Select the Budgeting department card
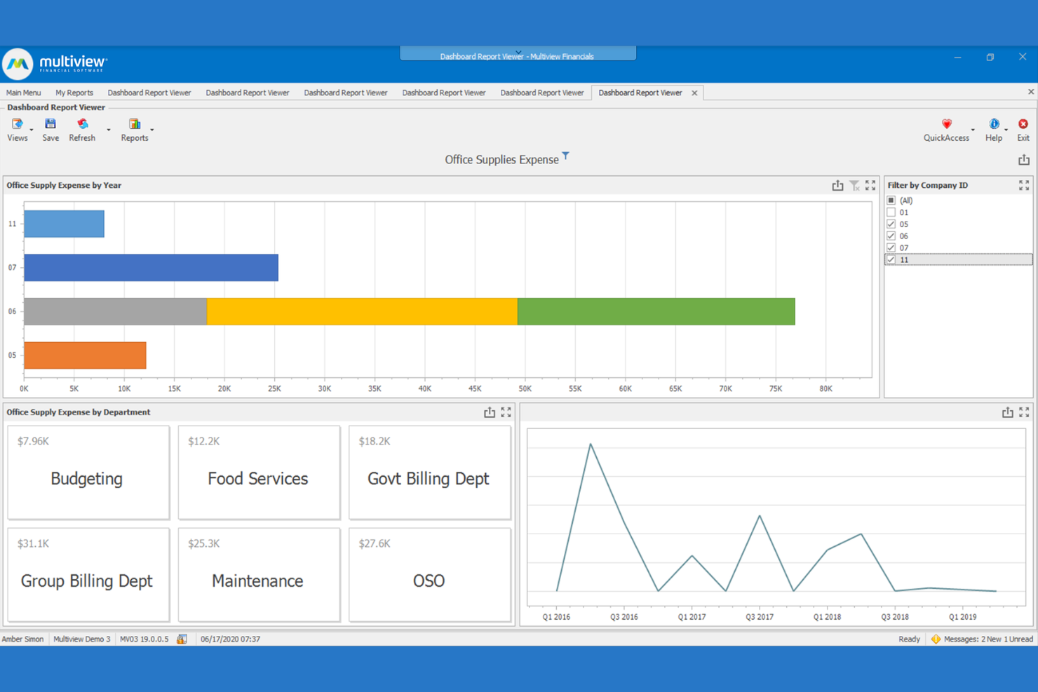 [x=88, y=473]
